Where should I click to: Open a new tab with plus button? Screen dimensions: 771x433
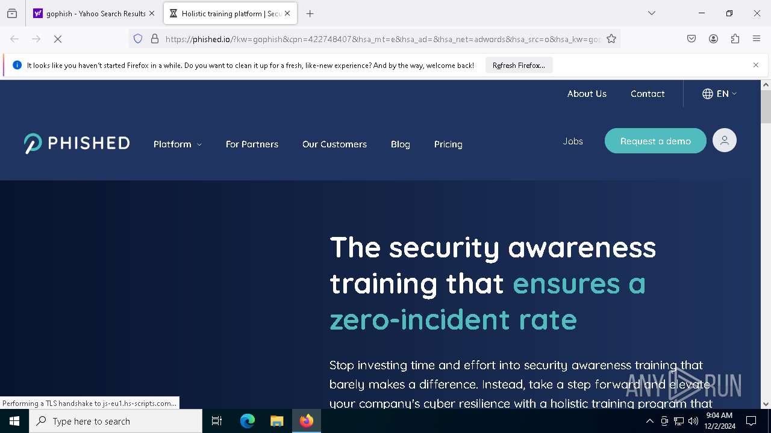(x=310, y=13)
